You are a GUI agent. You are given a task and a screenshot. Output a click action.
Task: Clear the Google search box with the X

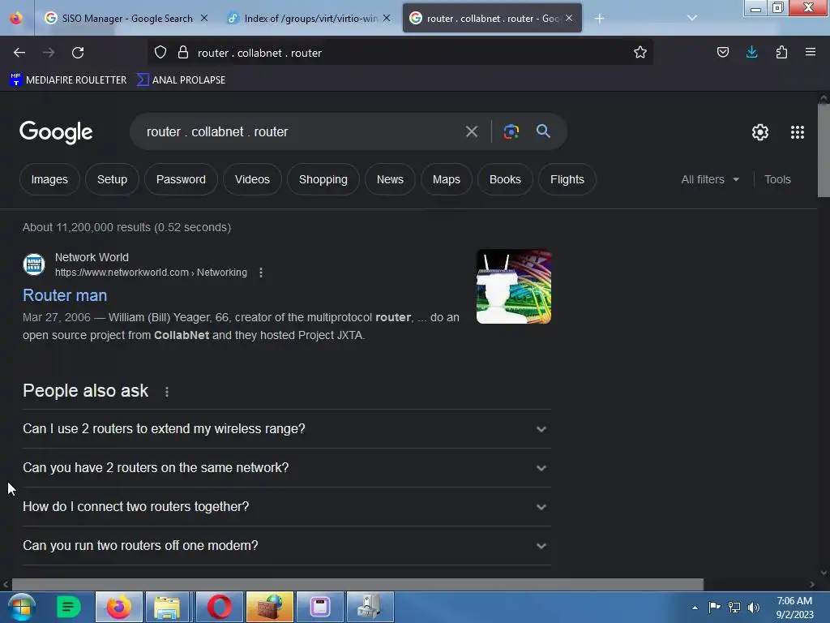tap(471, 131)
